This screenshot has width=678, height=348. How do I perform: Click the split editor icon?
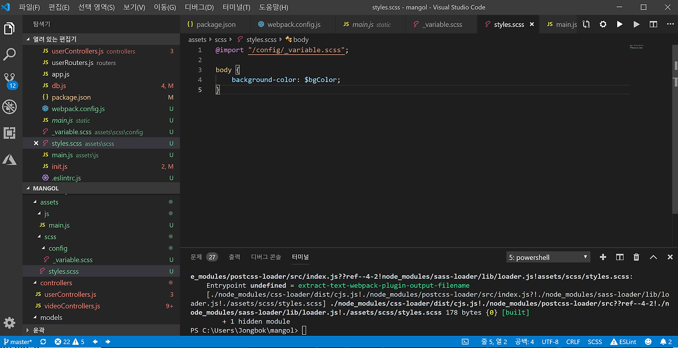(x=654, y=24)
